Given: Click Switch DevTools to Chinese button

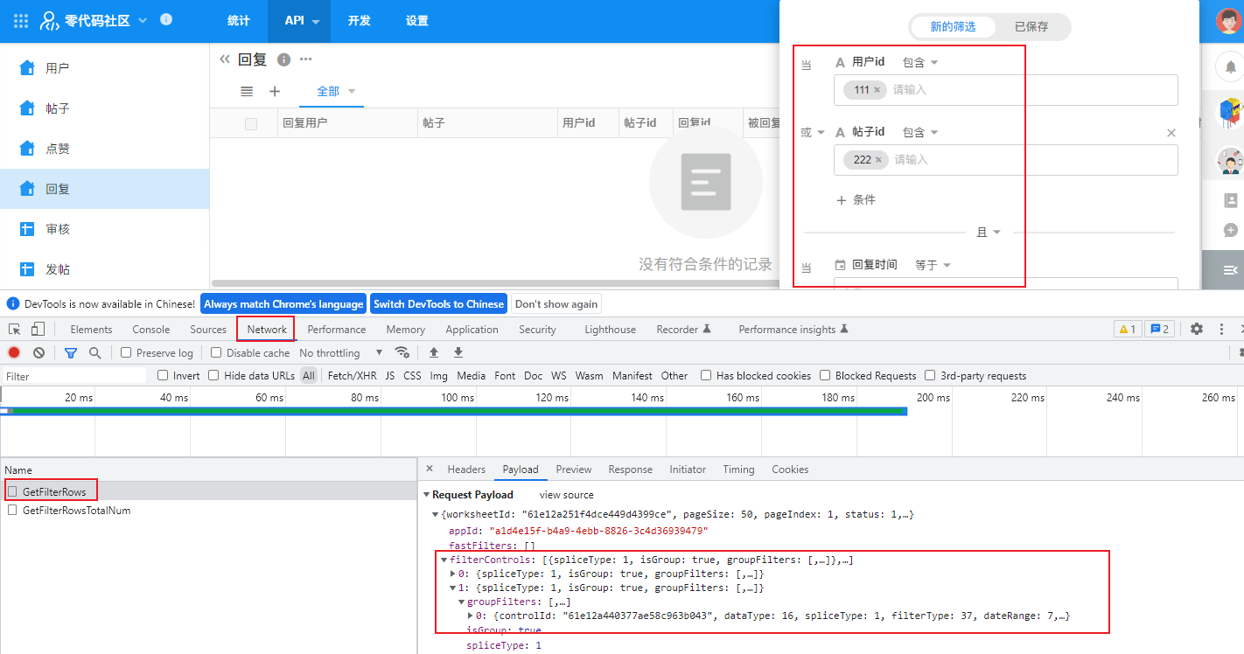Looking at the screenshot, I should point(438,303).
